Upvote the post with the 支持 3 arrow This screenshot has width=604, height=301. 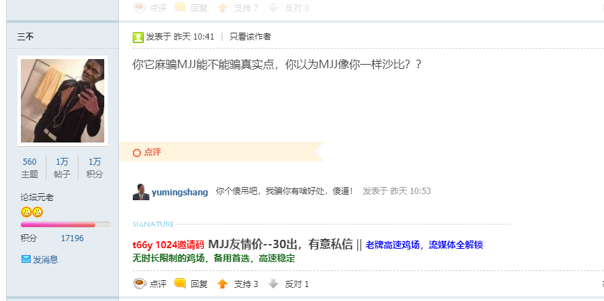click(222, 284)
